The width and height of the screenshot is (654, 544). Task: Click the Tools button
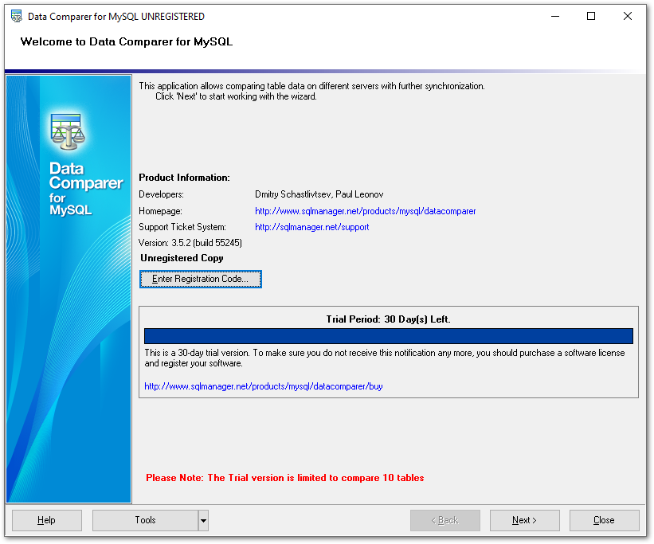pos(145,520)
